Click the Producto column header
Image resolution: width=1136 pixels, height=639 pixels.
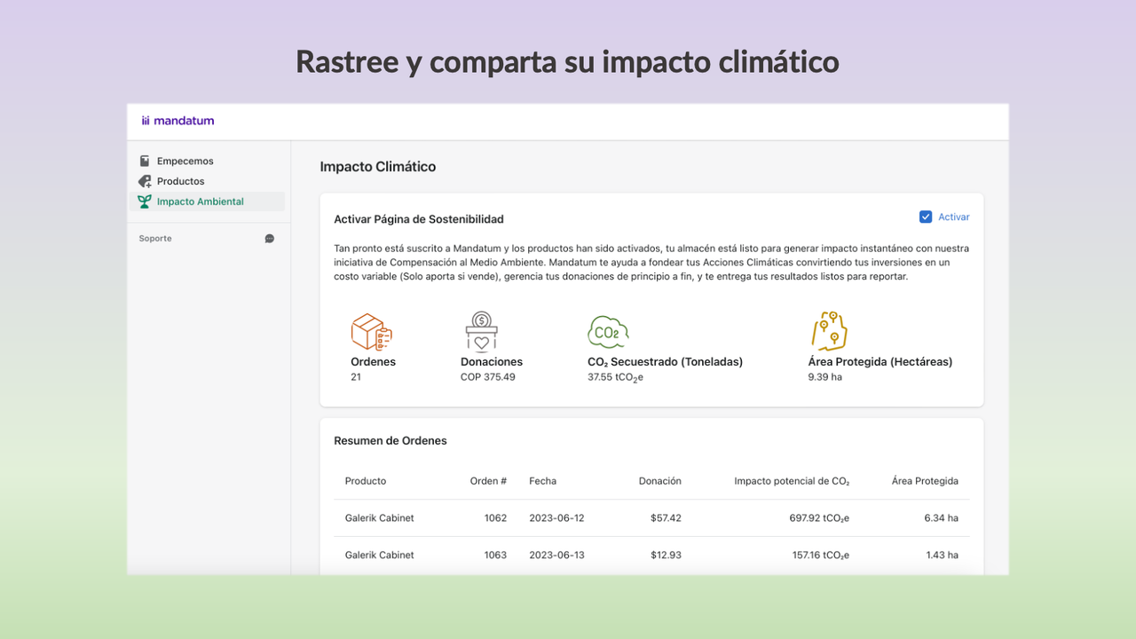[x=366, y=481]
